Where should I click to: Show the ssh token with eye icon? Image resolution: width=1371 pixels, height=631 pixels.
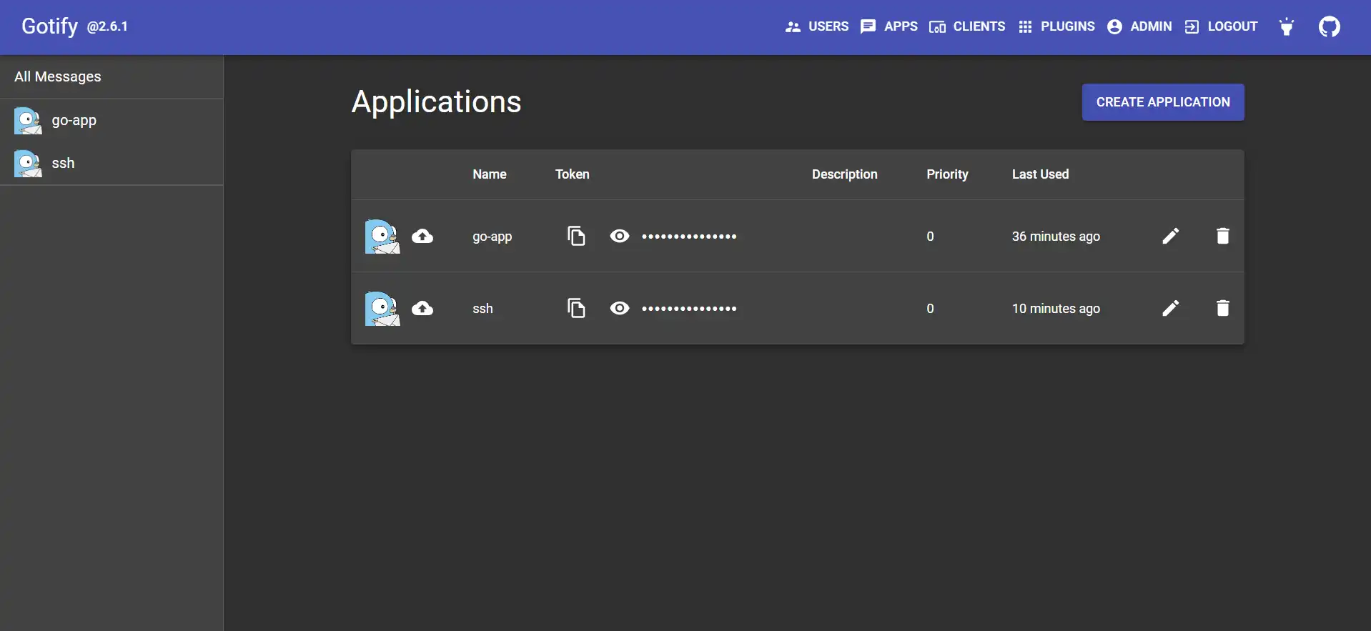620,308
